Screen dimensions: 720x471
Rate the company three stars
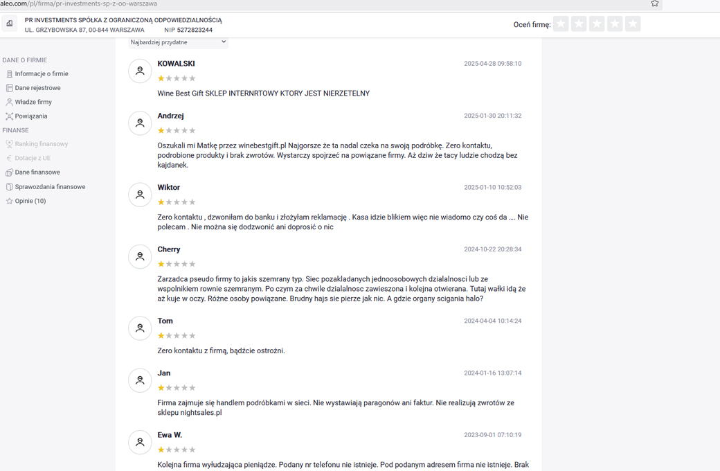[x=597, y=24]
